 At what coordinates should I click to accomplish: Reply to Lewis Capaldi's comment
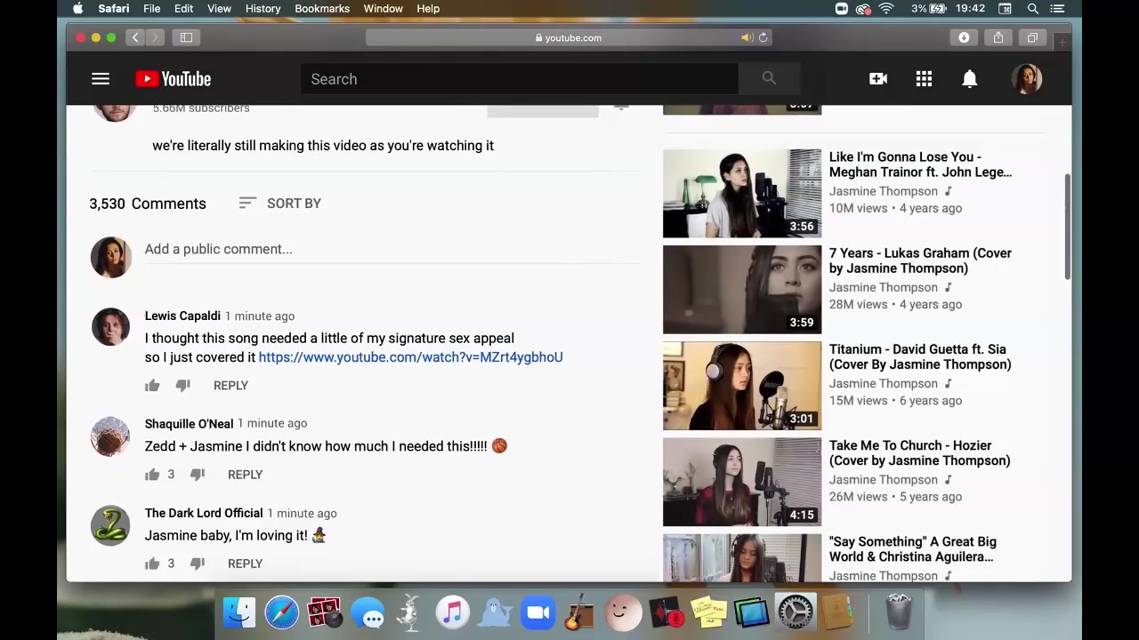[x=230, y=386]
